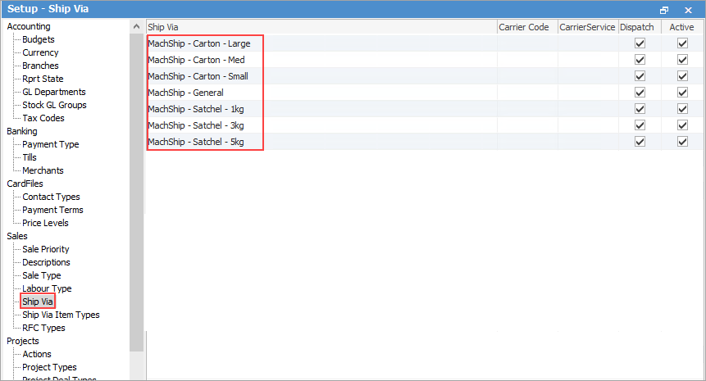Select the MachShip - Satchel - 1kg row
This screenshot has width=706, height=381.
point(425,109)
